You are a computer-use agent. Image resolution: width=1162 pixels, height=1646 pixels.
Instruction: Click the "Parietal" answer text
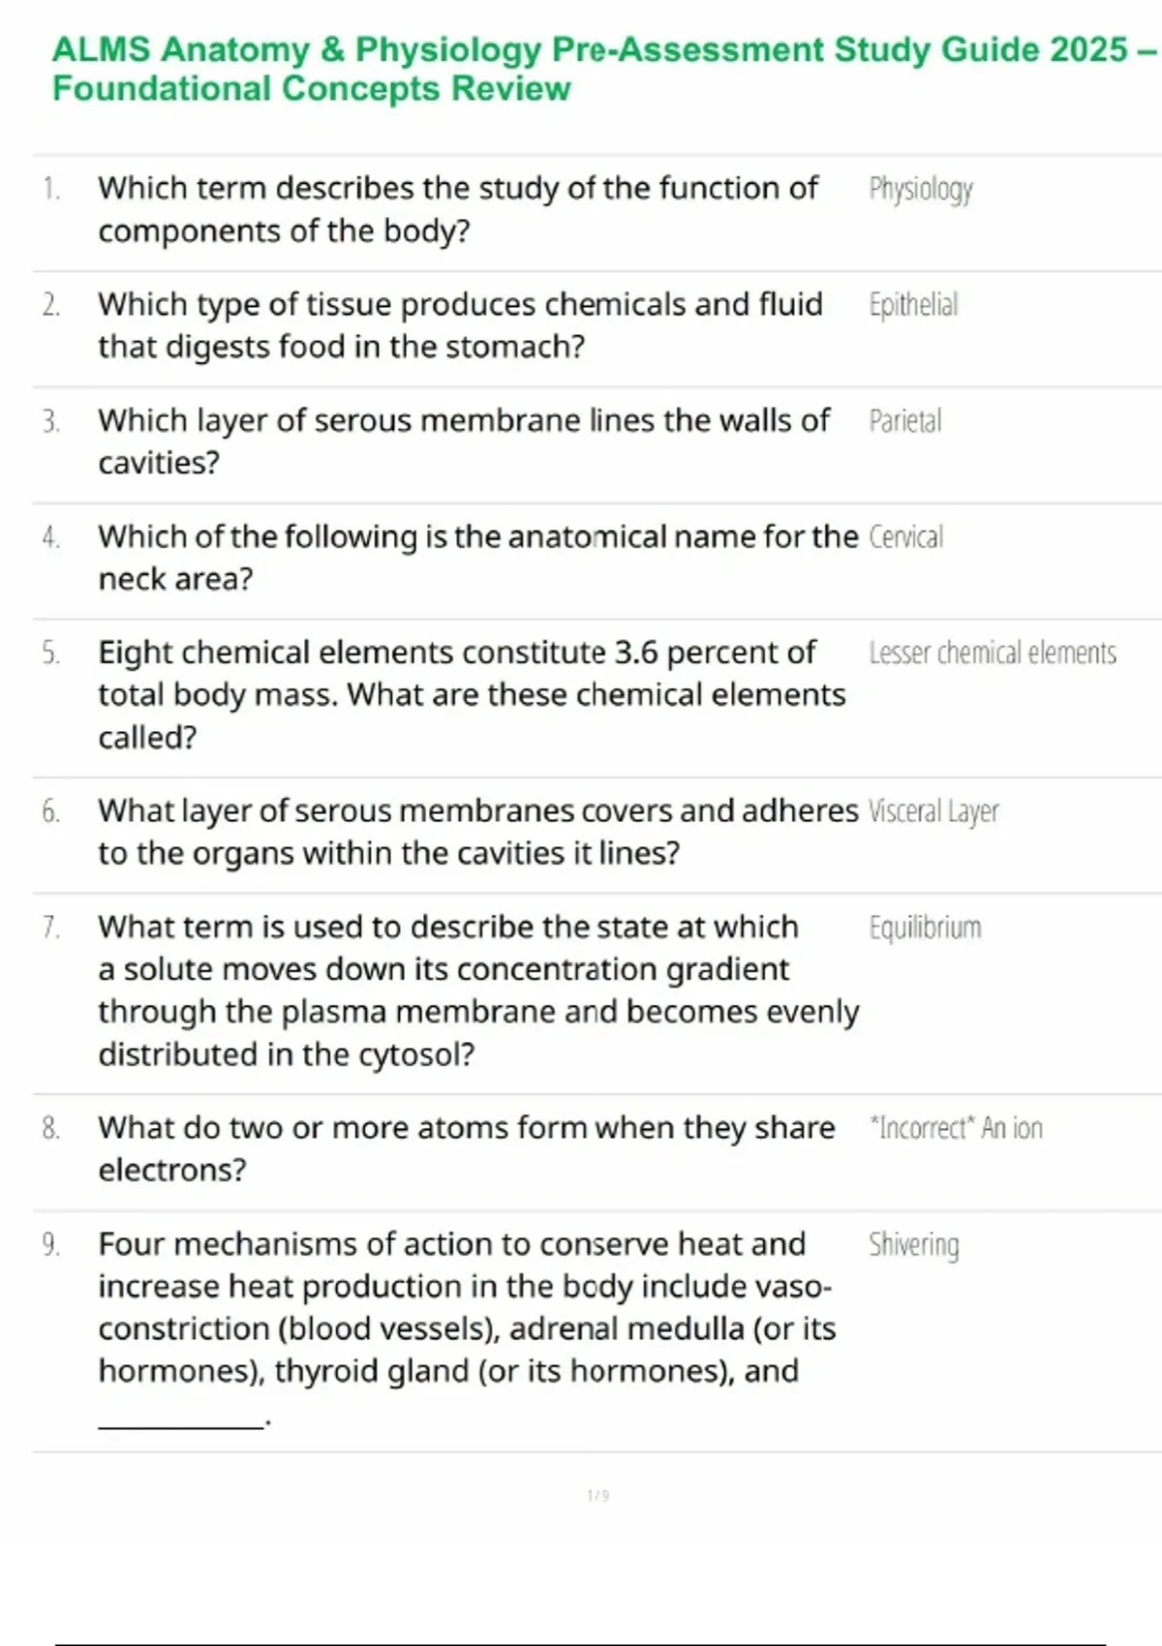[904, 421]
